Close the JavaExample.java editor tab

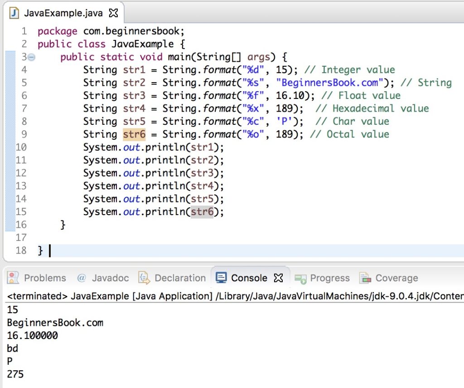113,13
